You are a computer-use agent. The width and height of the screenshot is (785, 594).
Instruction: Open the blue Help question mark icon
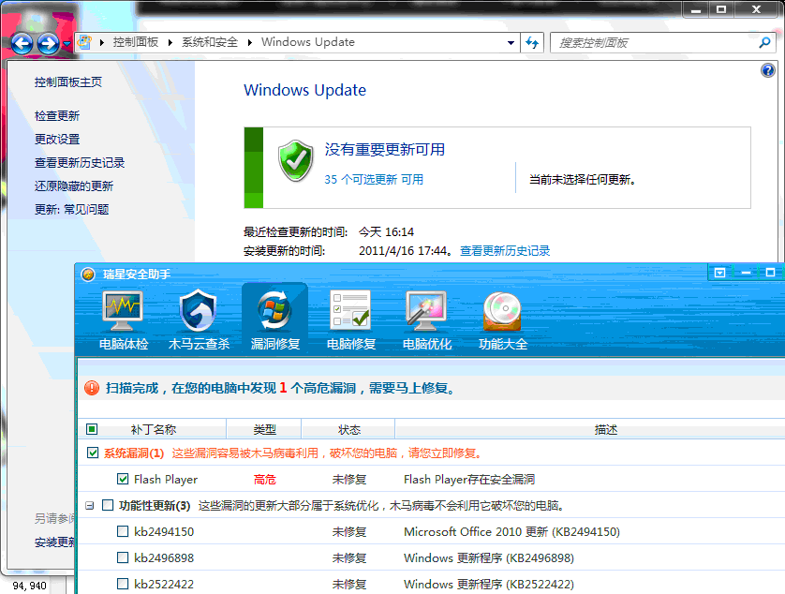(x=767, y=70)
